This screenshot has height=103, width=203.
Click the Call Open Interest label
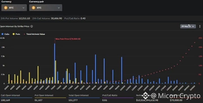10,95
